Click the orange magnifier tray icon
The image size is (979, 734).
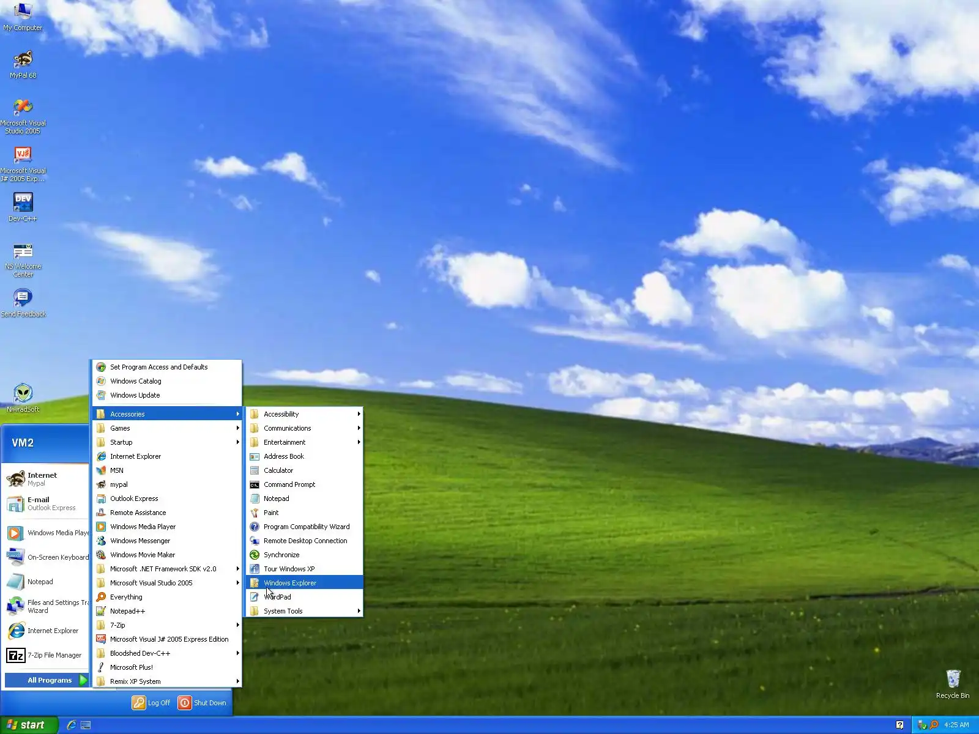(x=934, y=725)
